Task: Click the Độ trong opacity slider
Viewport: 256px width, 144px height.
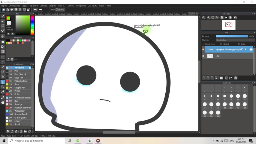Action: [x=231, y=36]
